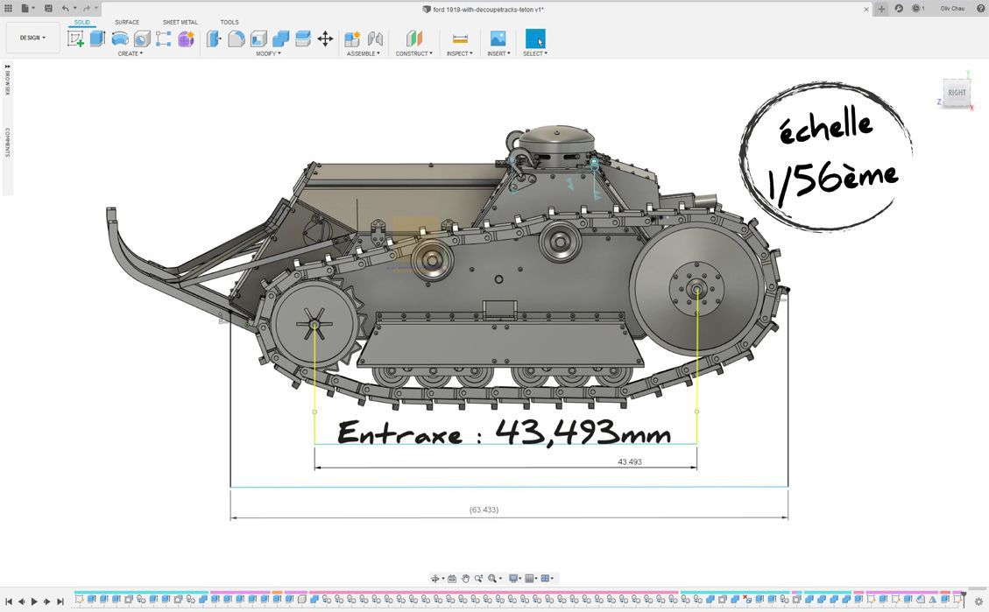Expand the Modify menu dropdown
Screen dimensions: 989x612
[268, 53]
